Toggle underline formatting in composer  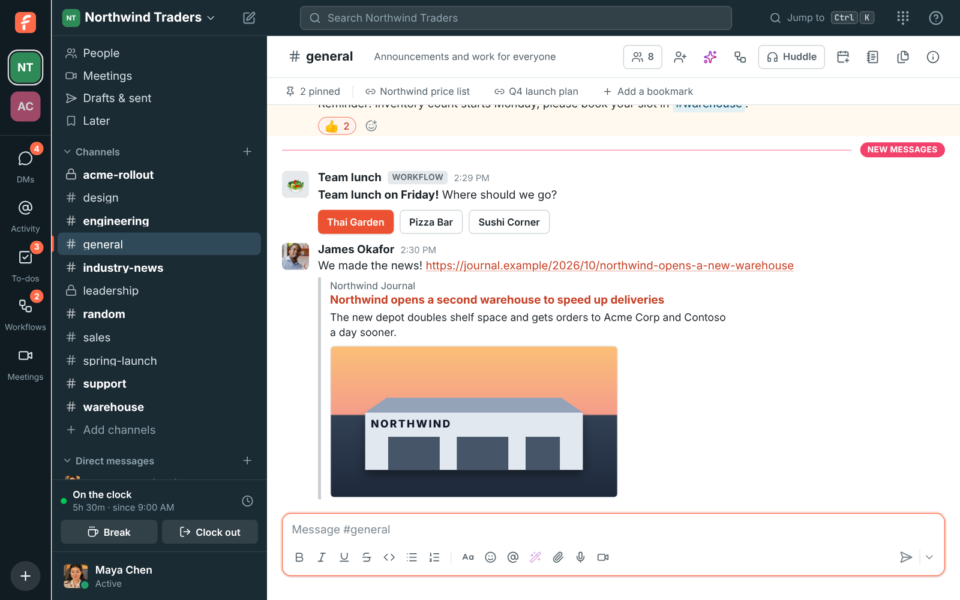pos(344,557)
